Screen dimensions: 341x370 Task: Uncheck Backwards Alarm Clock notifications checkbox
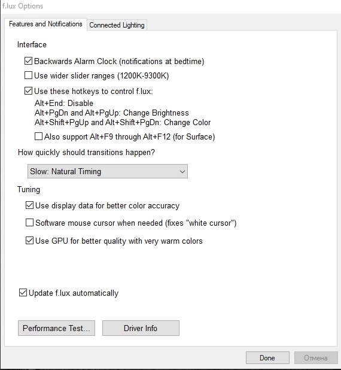pyautogui.click(x=28, y=61)
